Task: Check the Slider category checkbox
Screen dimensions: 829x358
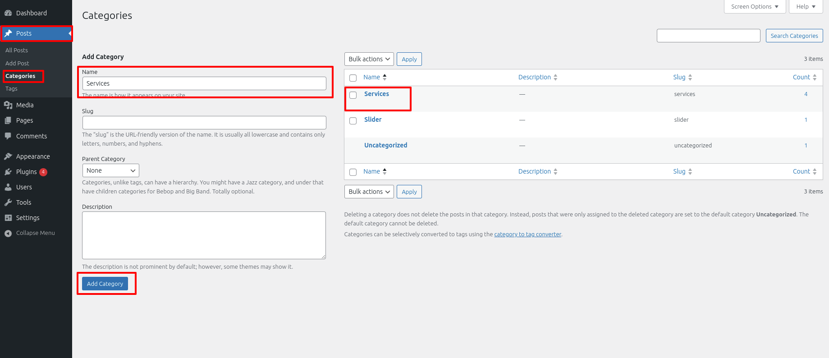Action: 353,121
